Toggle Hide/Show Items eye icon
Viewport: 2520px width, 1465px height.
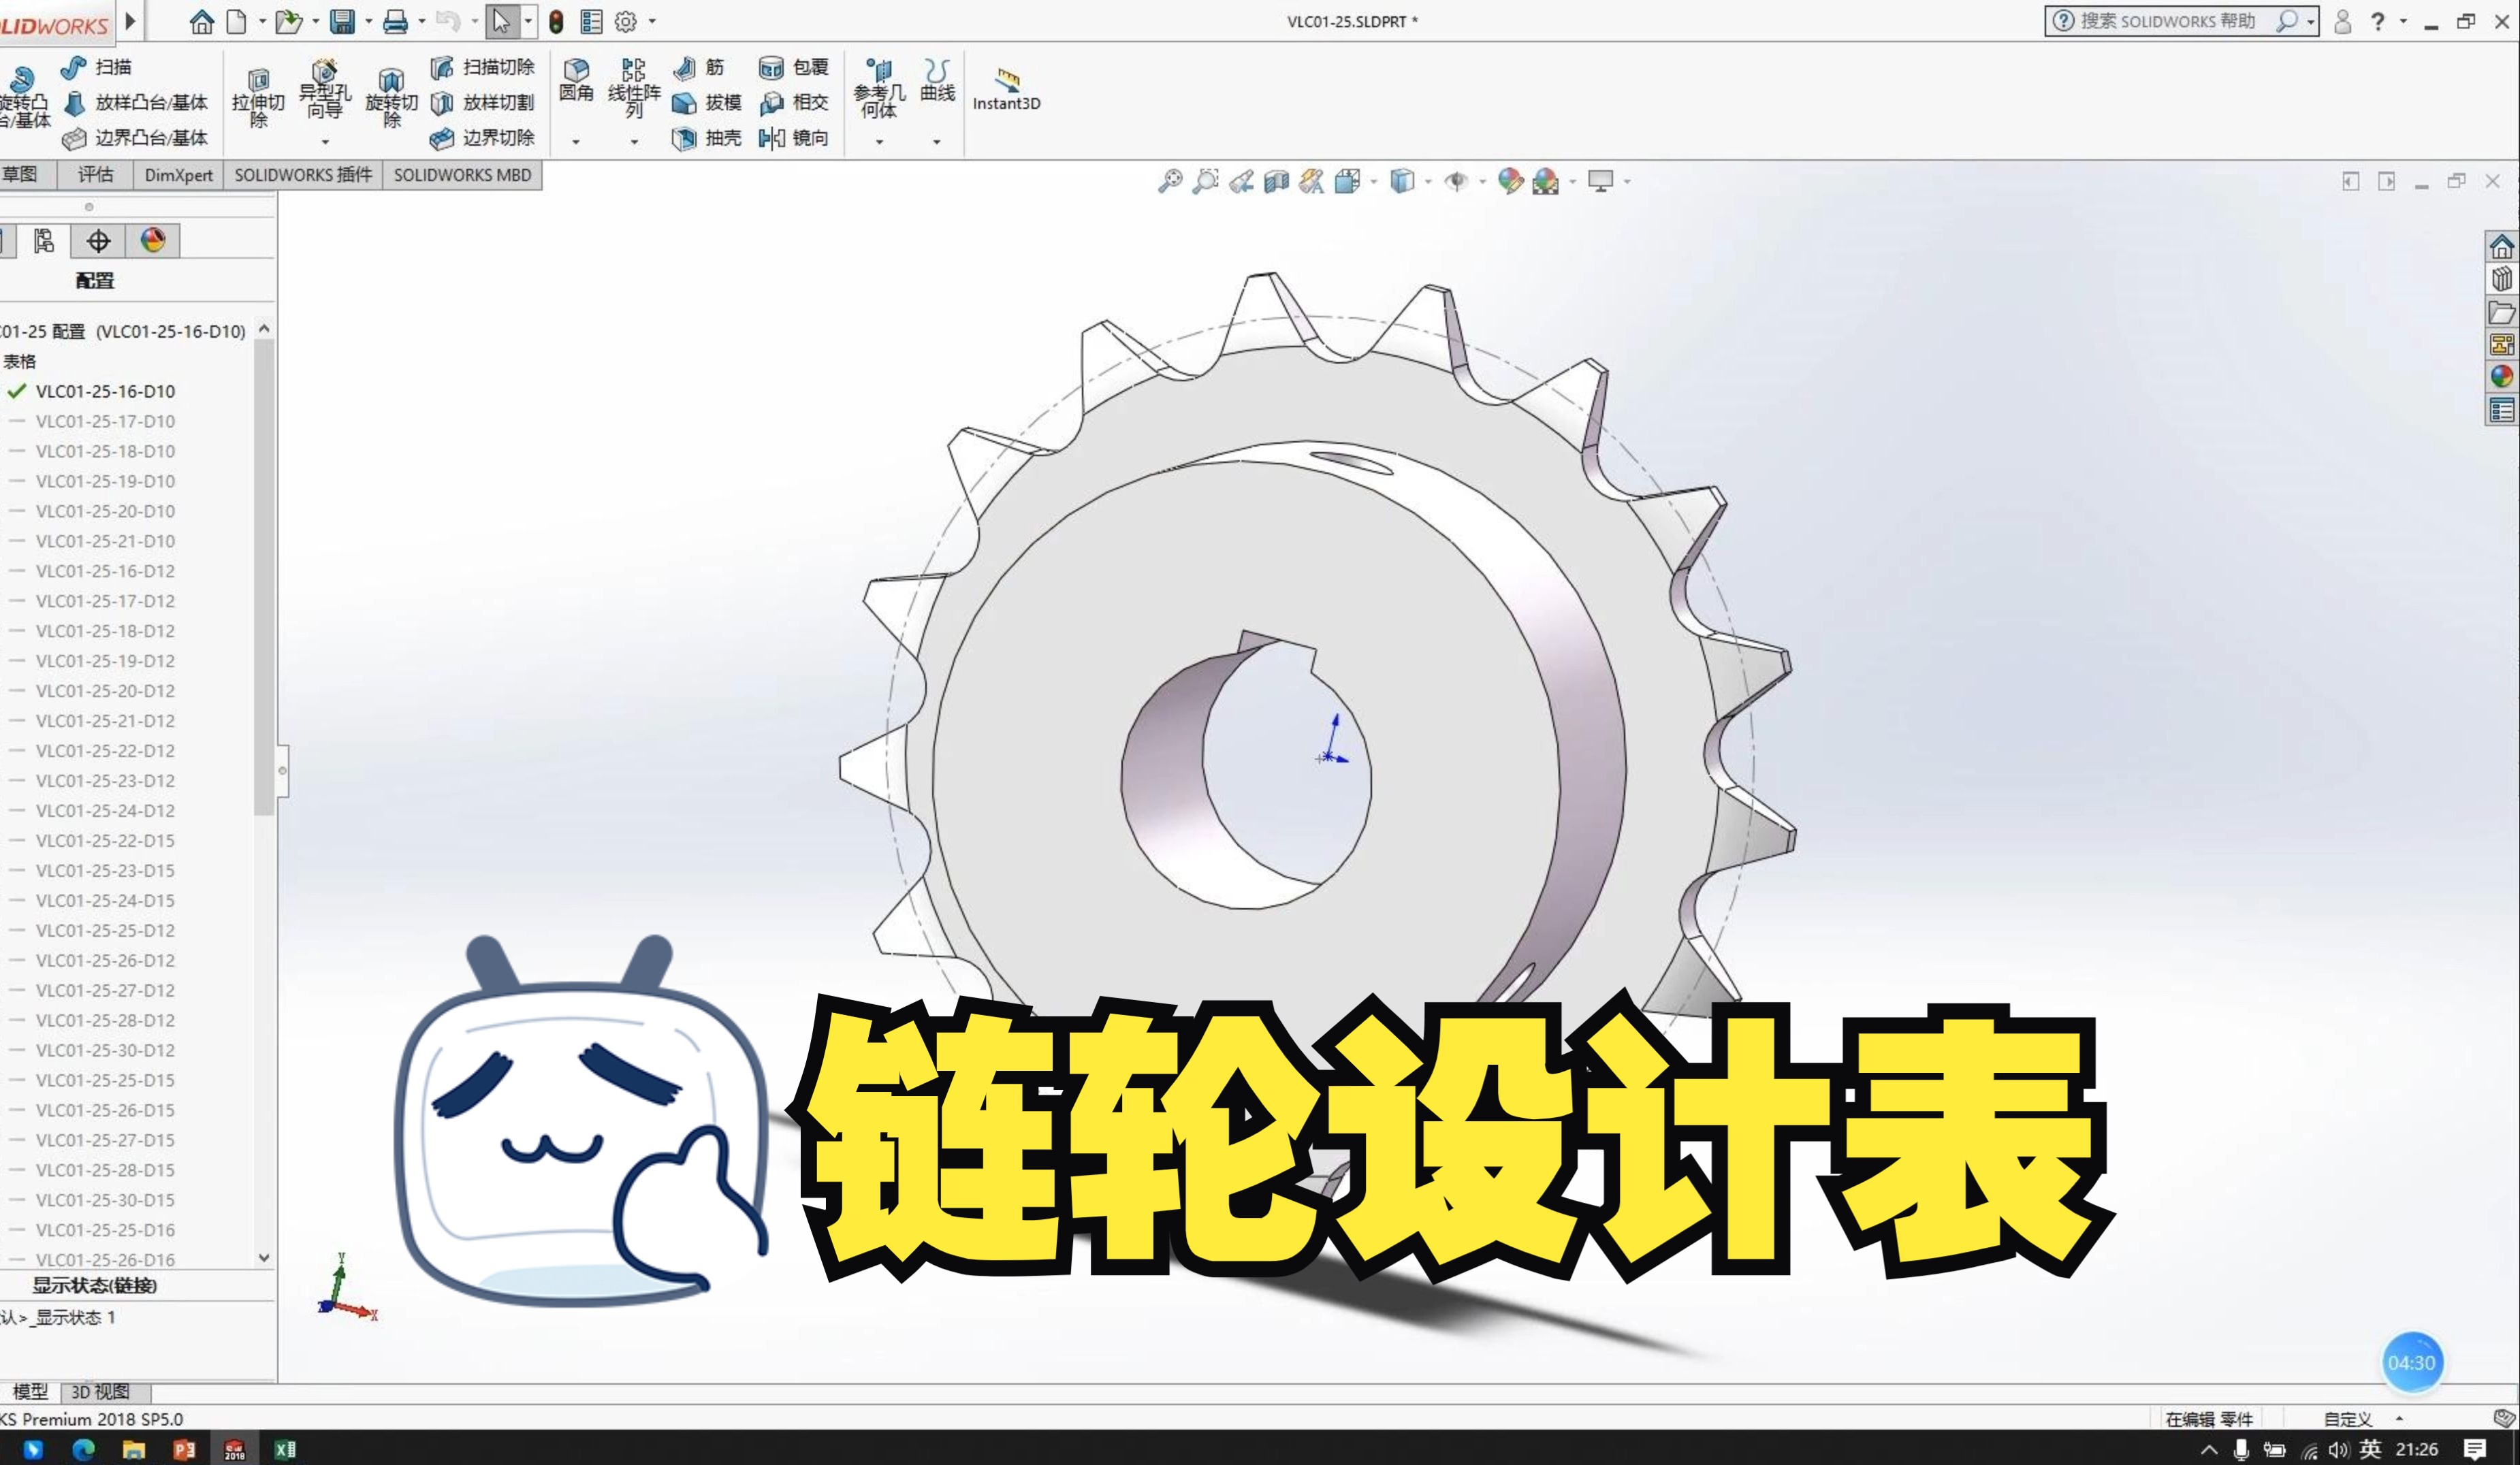click(1456, 181)
